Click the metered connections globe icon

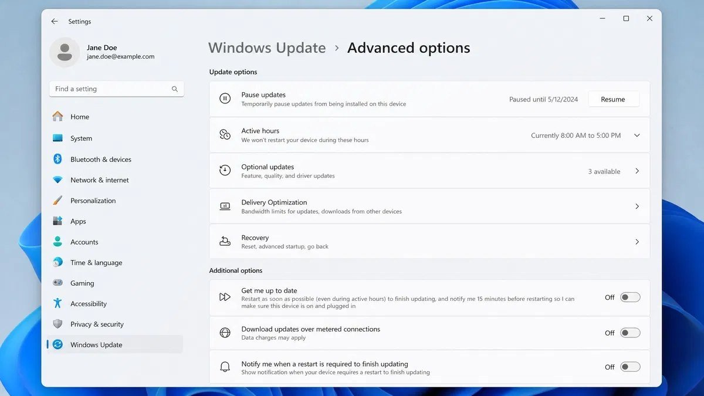click(x=225, y=333)
